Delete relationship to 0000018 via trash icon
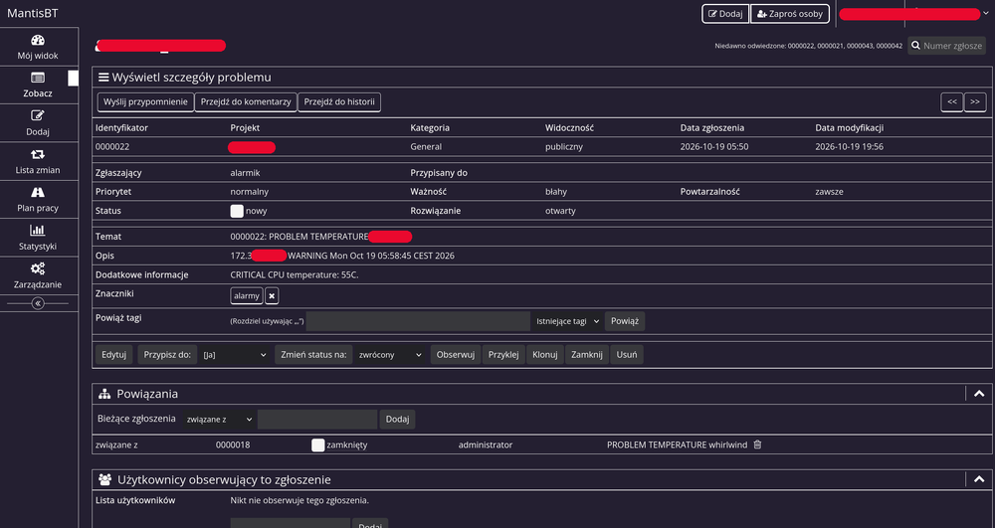Image resolution: width=995 pixels, height=528 pixels. click(757, 444)
